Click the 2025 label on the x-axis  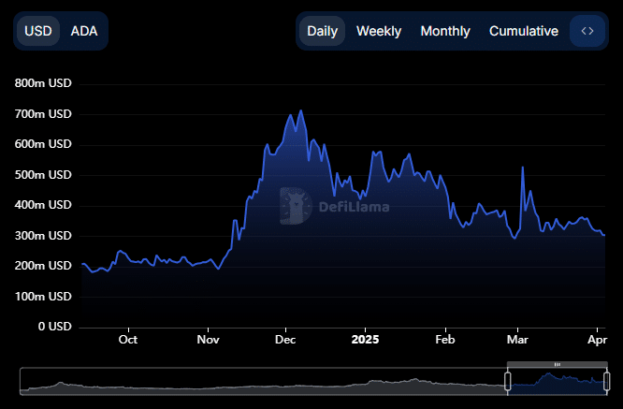pyautogui.click(x=364, y=340)
